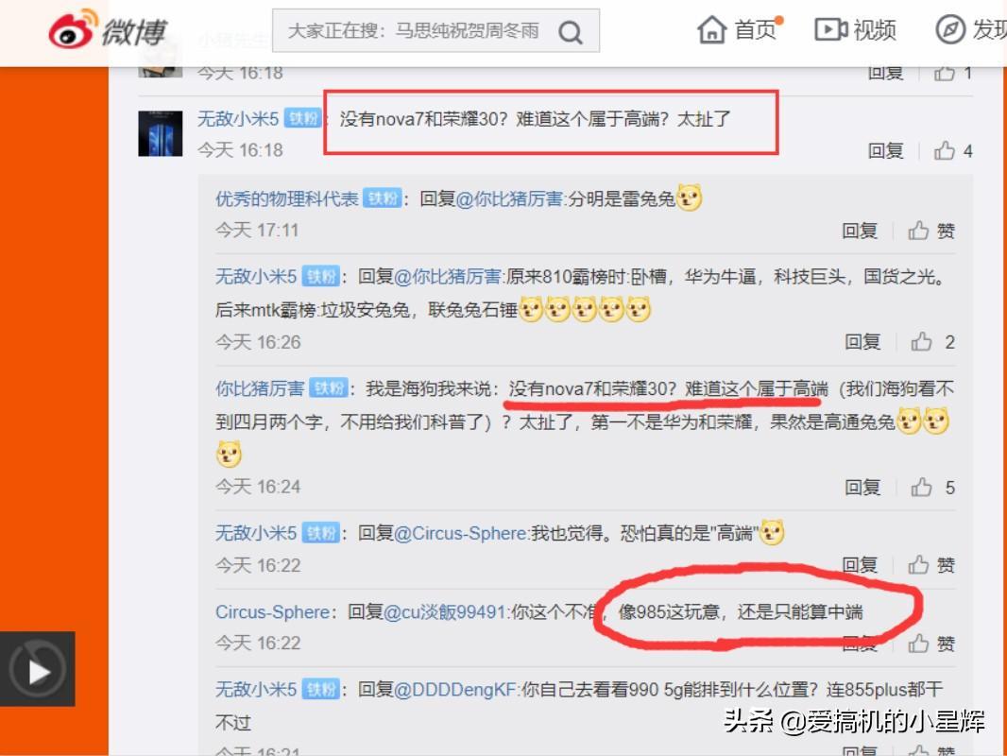Like the 今天 17:11 reply

918,230
